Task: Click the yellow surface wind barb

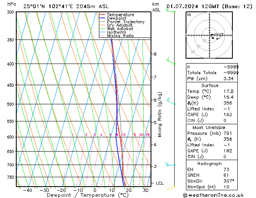Action: pos(171,188)
